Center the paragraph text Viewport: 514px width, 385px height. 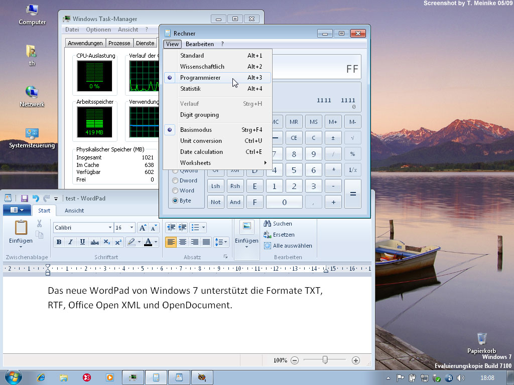pyautogui.click(x=183, y=242)
